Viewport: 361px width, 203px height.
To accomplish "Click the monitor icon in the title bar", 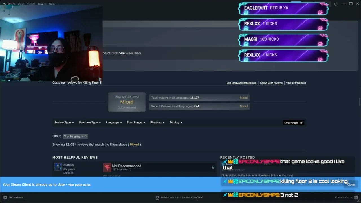I will [336, 4].
